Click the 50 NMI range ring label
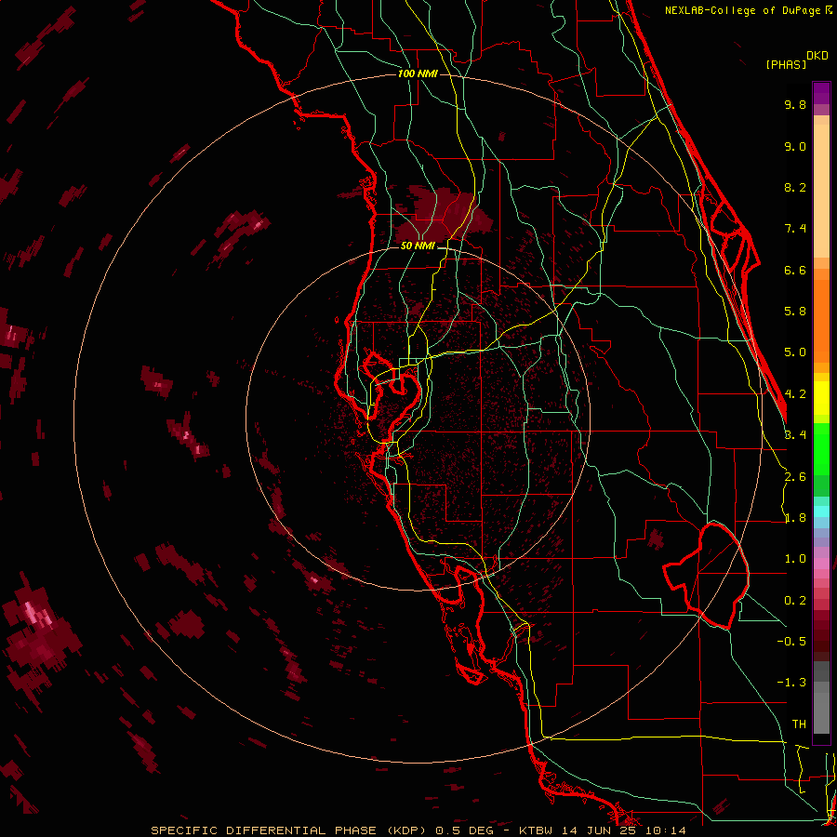This screenshot has width=837, height=837. click(418, 246)
